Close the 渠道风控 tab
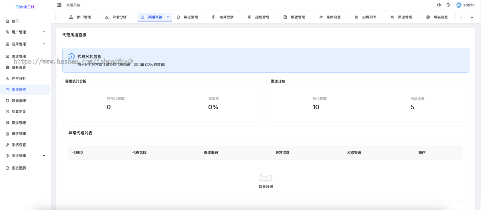The height and width of the screenshot is (210, 481). (168, 17)
